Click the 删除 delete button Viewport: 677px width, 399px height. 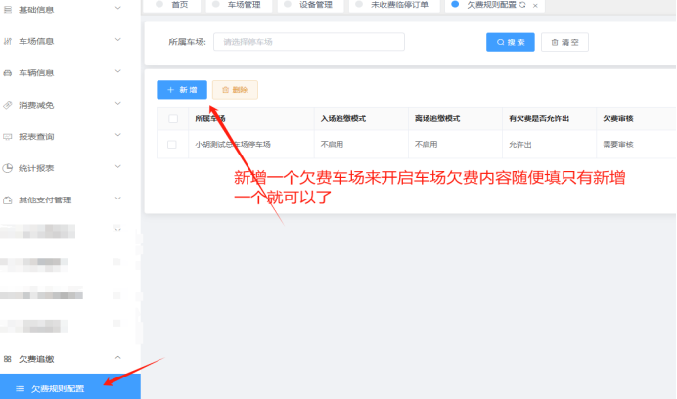coord(235,90)
